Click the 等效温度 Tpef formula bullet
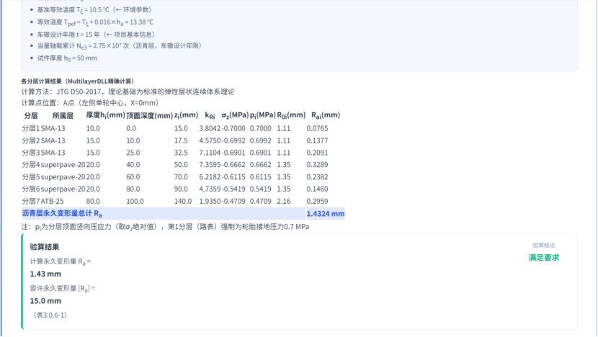 95,22
